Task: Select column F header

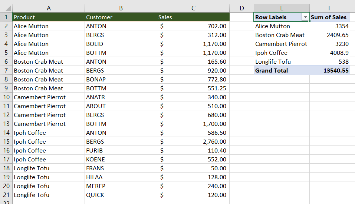Action: pos(329,8)
